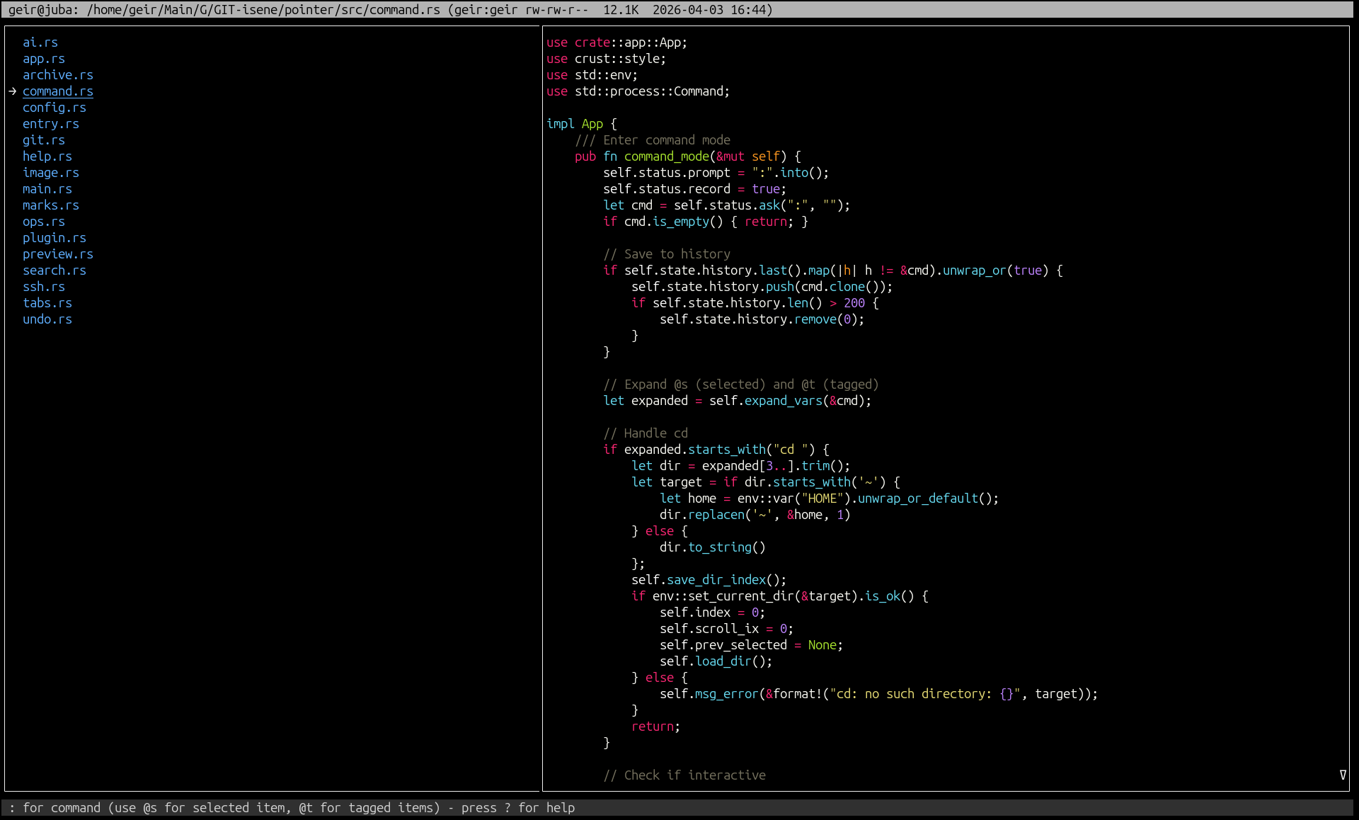Click the 'pub fn command_mode' definition line

[x=688, y=156]
